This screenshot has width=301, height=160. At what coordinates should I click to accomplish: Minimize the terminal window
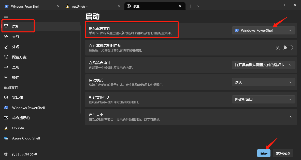[271, 5]
